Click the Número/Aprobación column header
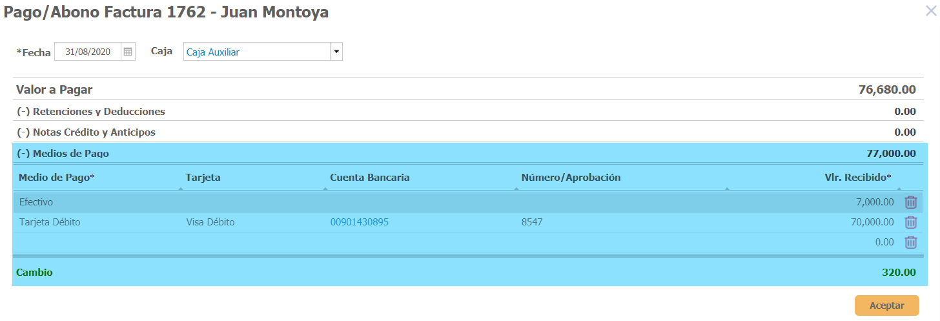 [571, 178]
